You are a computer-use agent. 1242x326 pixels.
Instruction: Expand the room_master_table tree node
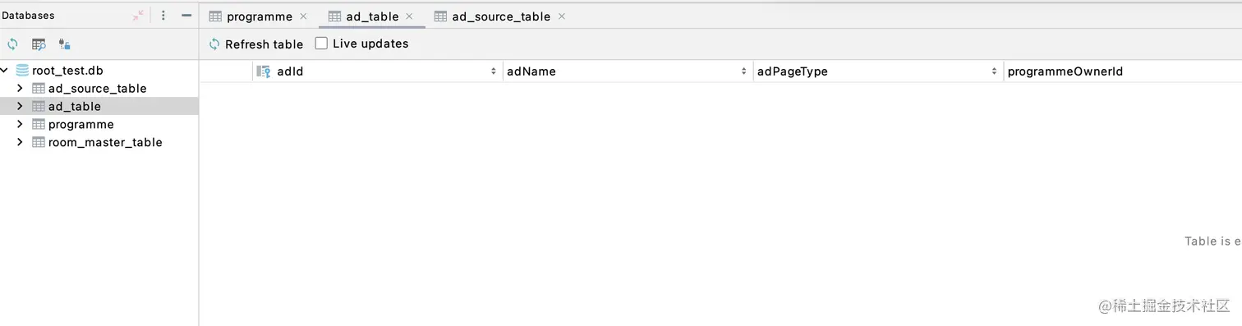click(x=20, y=143)
